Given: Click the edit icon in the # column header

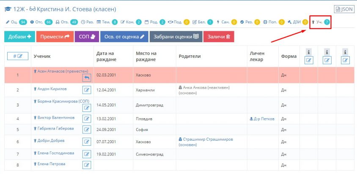Looking at the screenshot, I should (17, 56).
